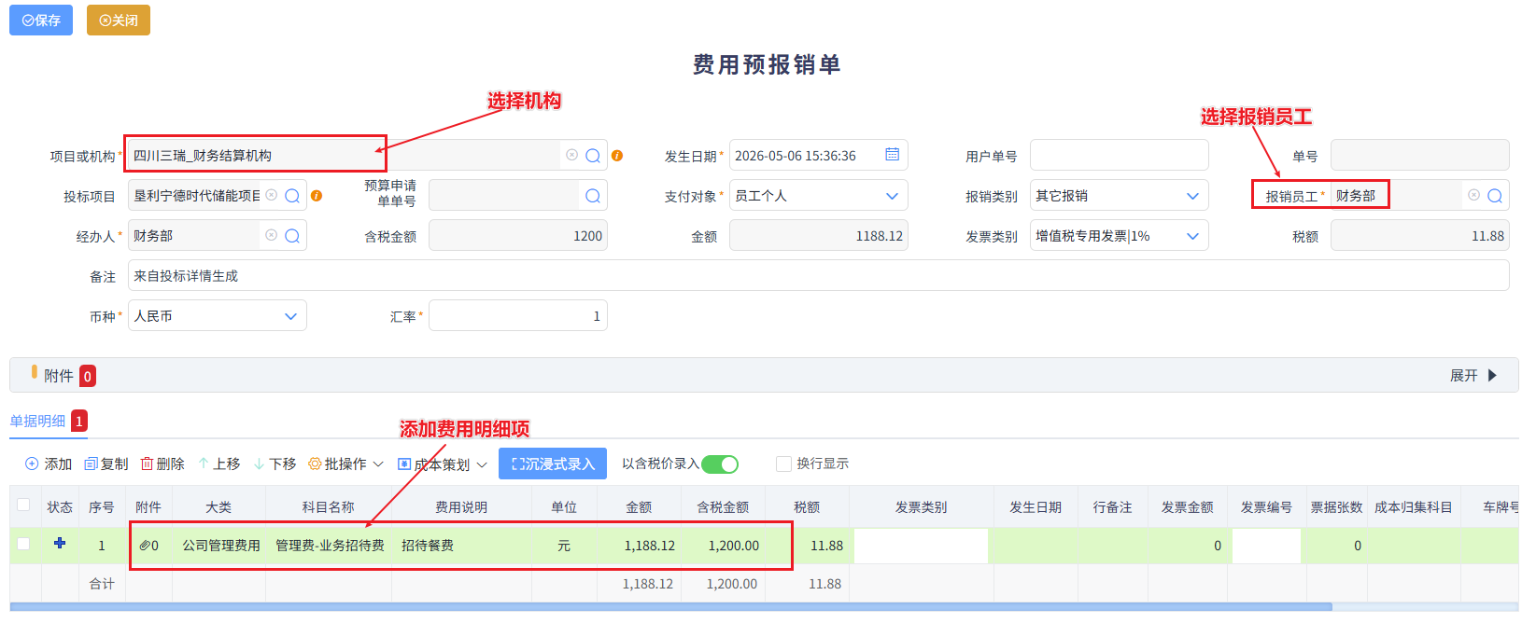
Task: Click the table horizontal scrollbar
Action: pyautogui.click(x=670, y=607)
